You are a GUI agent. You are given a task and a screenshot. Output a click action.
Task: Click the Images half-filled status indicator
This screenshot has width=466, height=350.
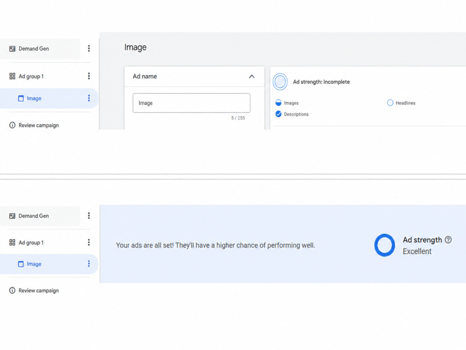tap(279, 103)
